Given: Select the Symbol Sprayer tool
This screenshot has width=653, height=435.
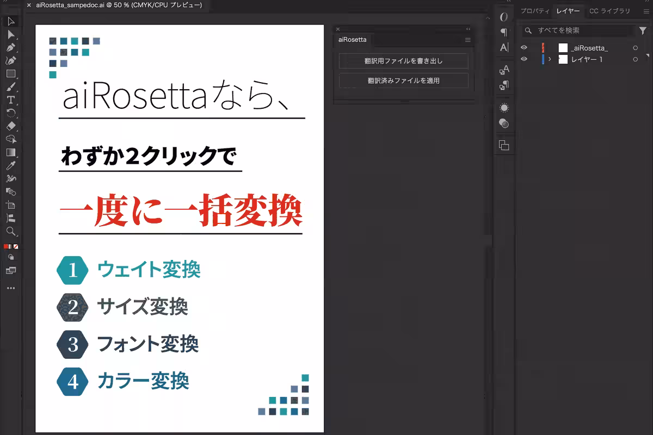Looking at the screenshot, I should [11, 178].
